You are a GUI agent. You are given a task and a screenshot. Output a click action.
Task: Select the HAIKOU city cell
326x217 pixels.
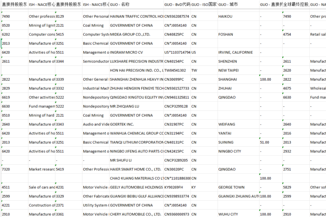click(x=239, y=17)
